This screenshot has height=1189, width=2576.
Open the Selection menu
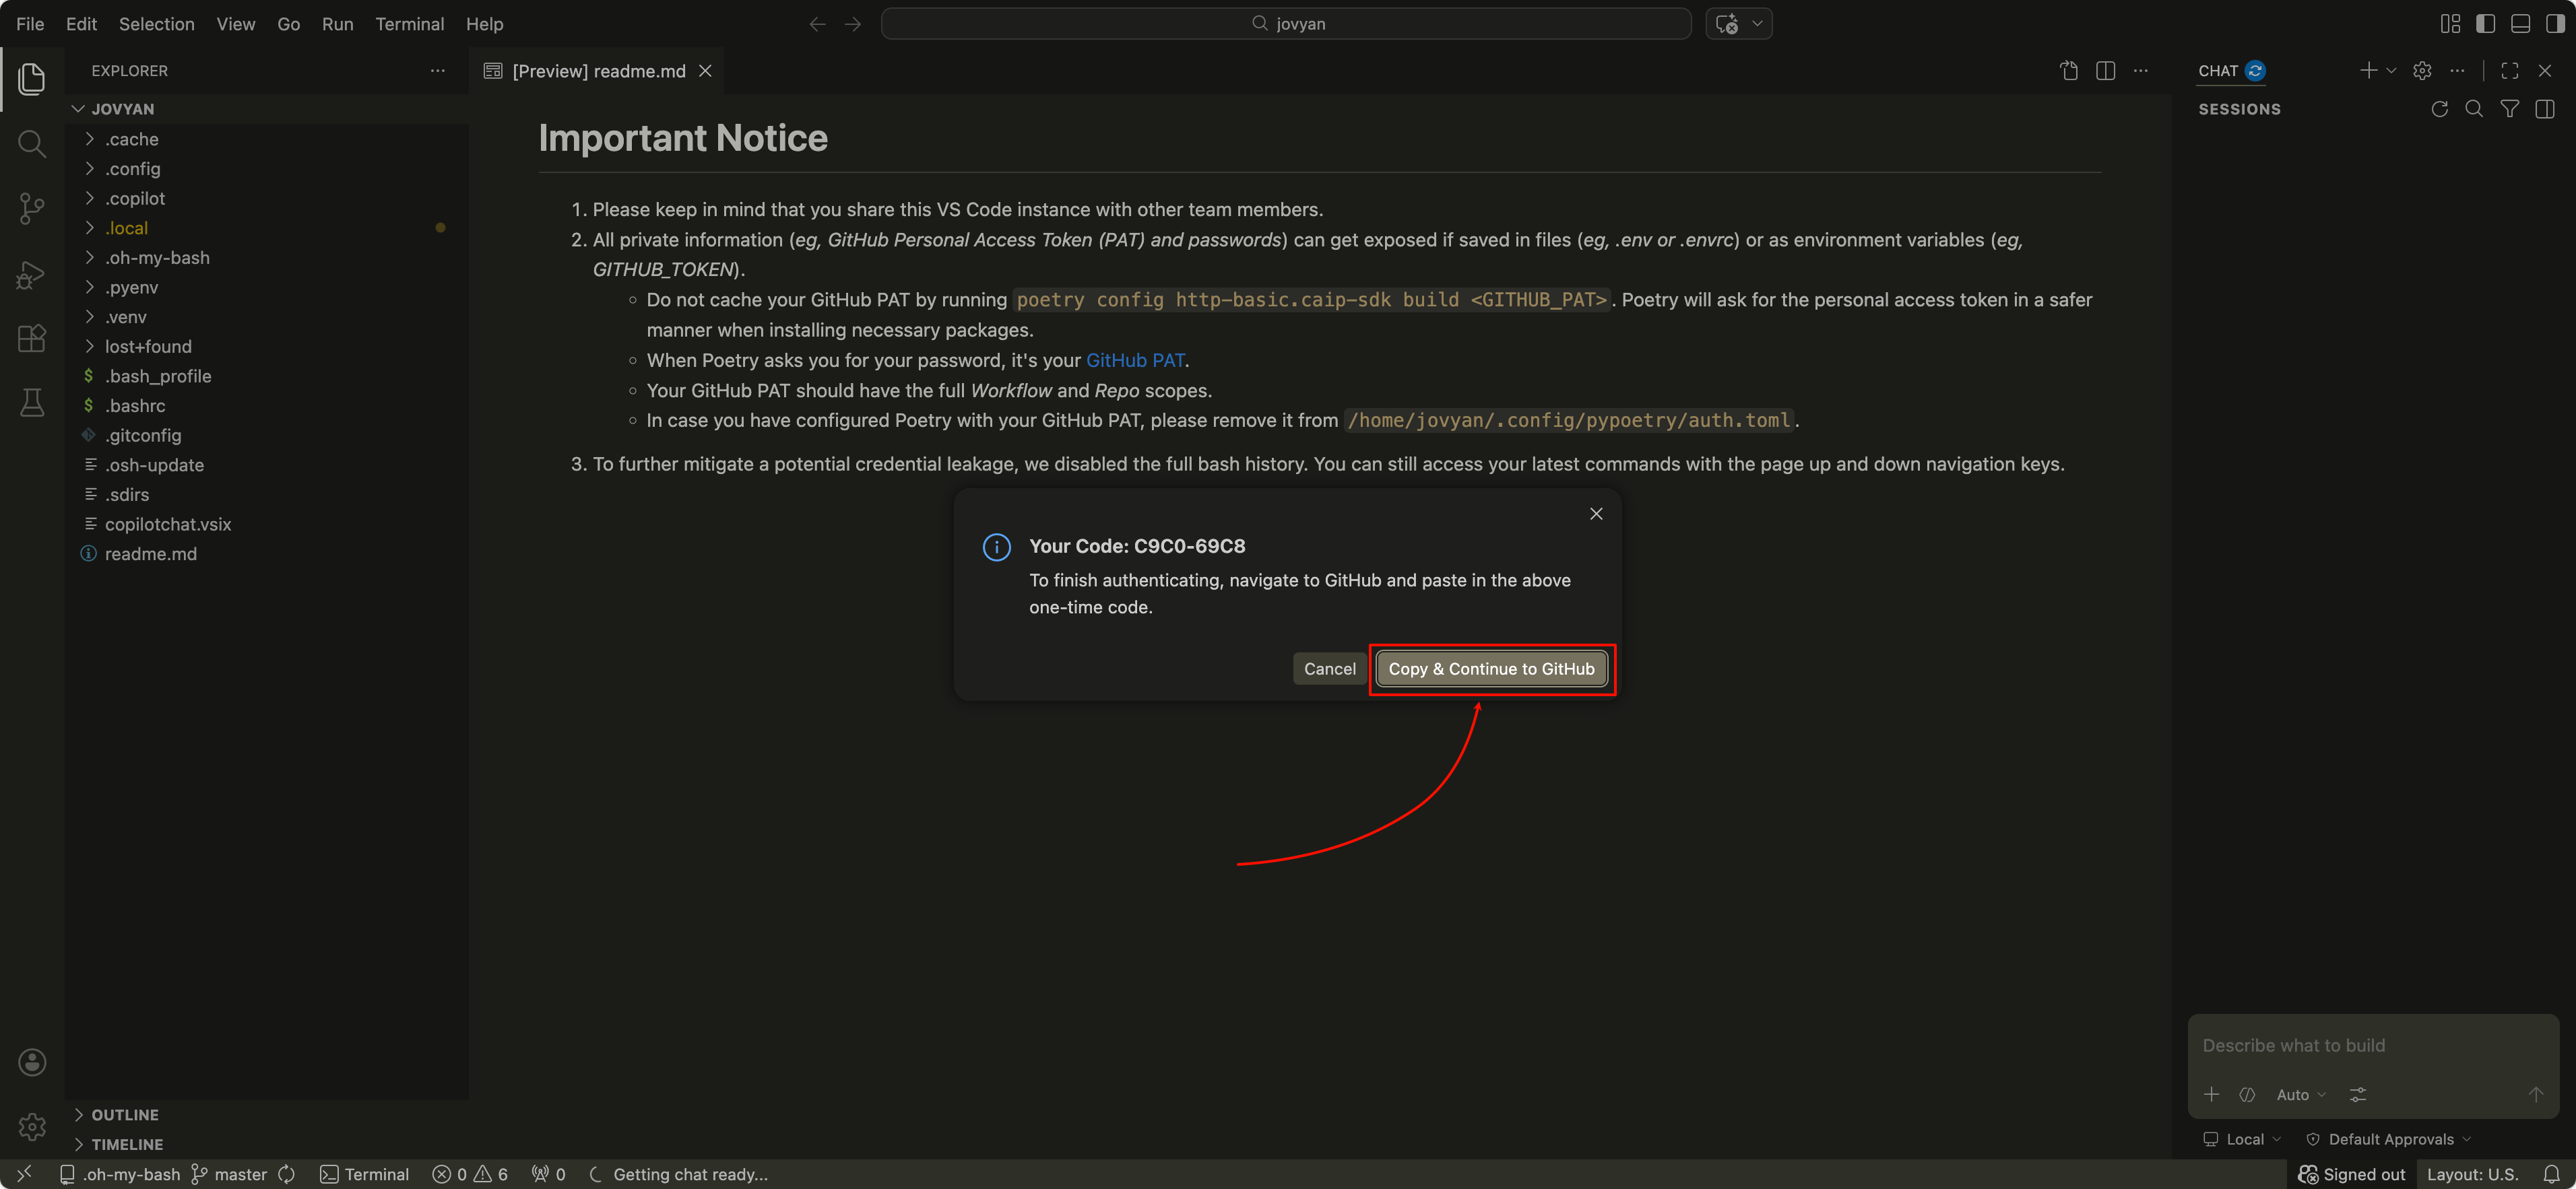point(157,24)
